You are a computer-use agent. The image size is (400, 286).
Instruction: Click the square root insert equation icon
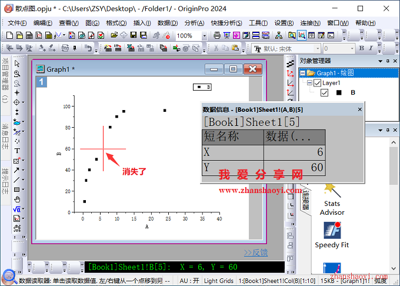point(16,209)
